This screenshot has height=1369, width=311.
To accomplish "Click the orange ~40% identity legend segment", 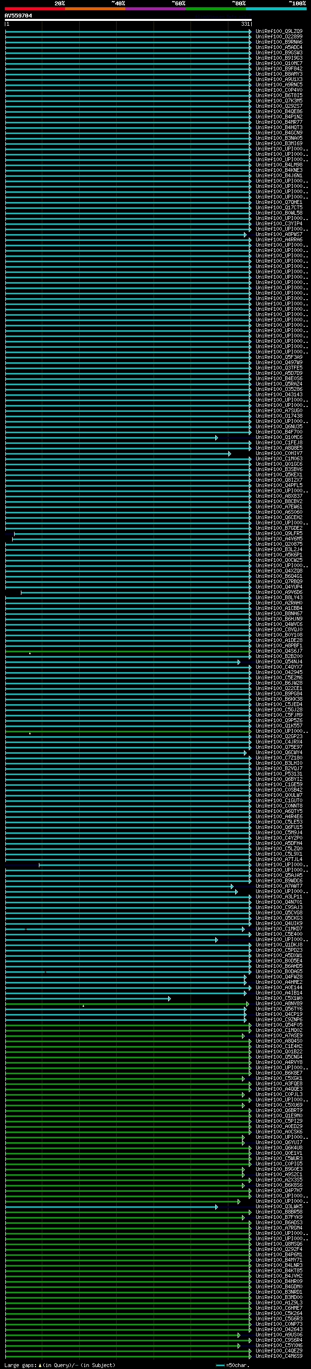I will [95, 9].
